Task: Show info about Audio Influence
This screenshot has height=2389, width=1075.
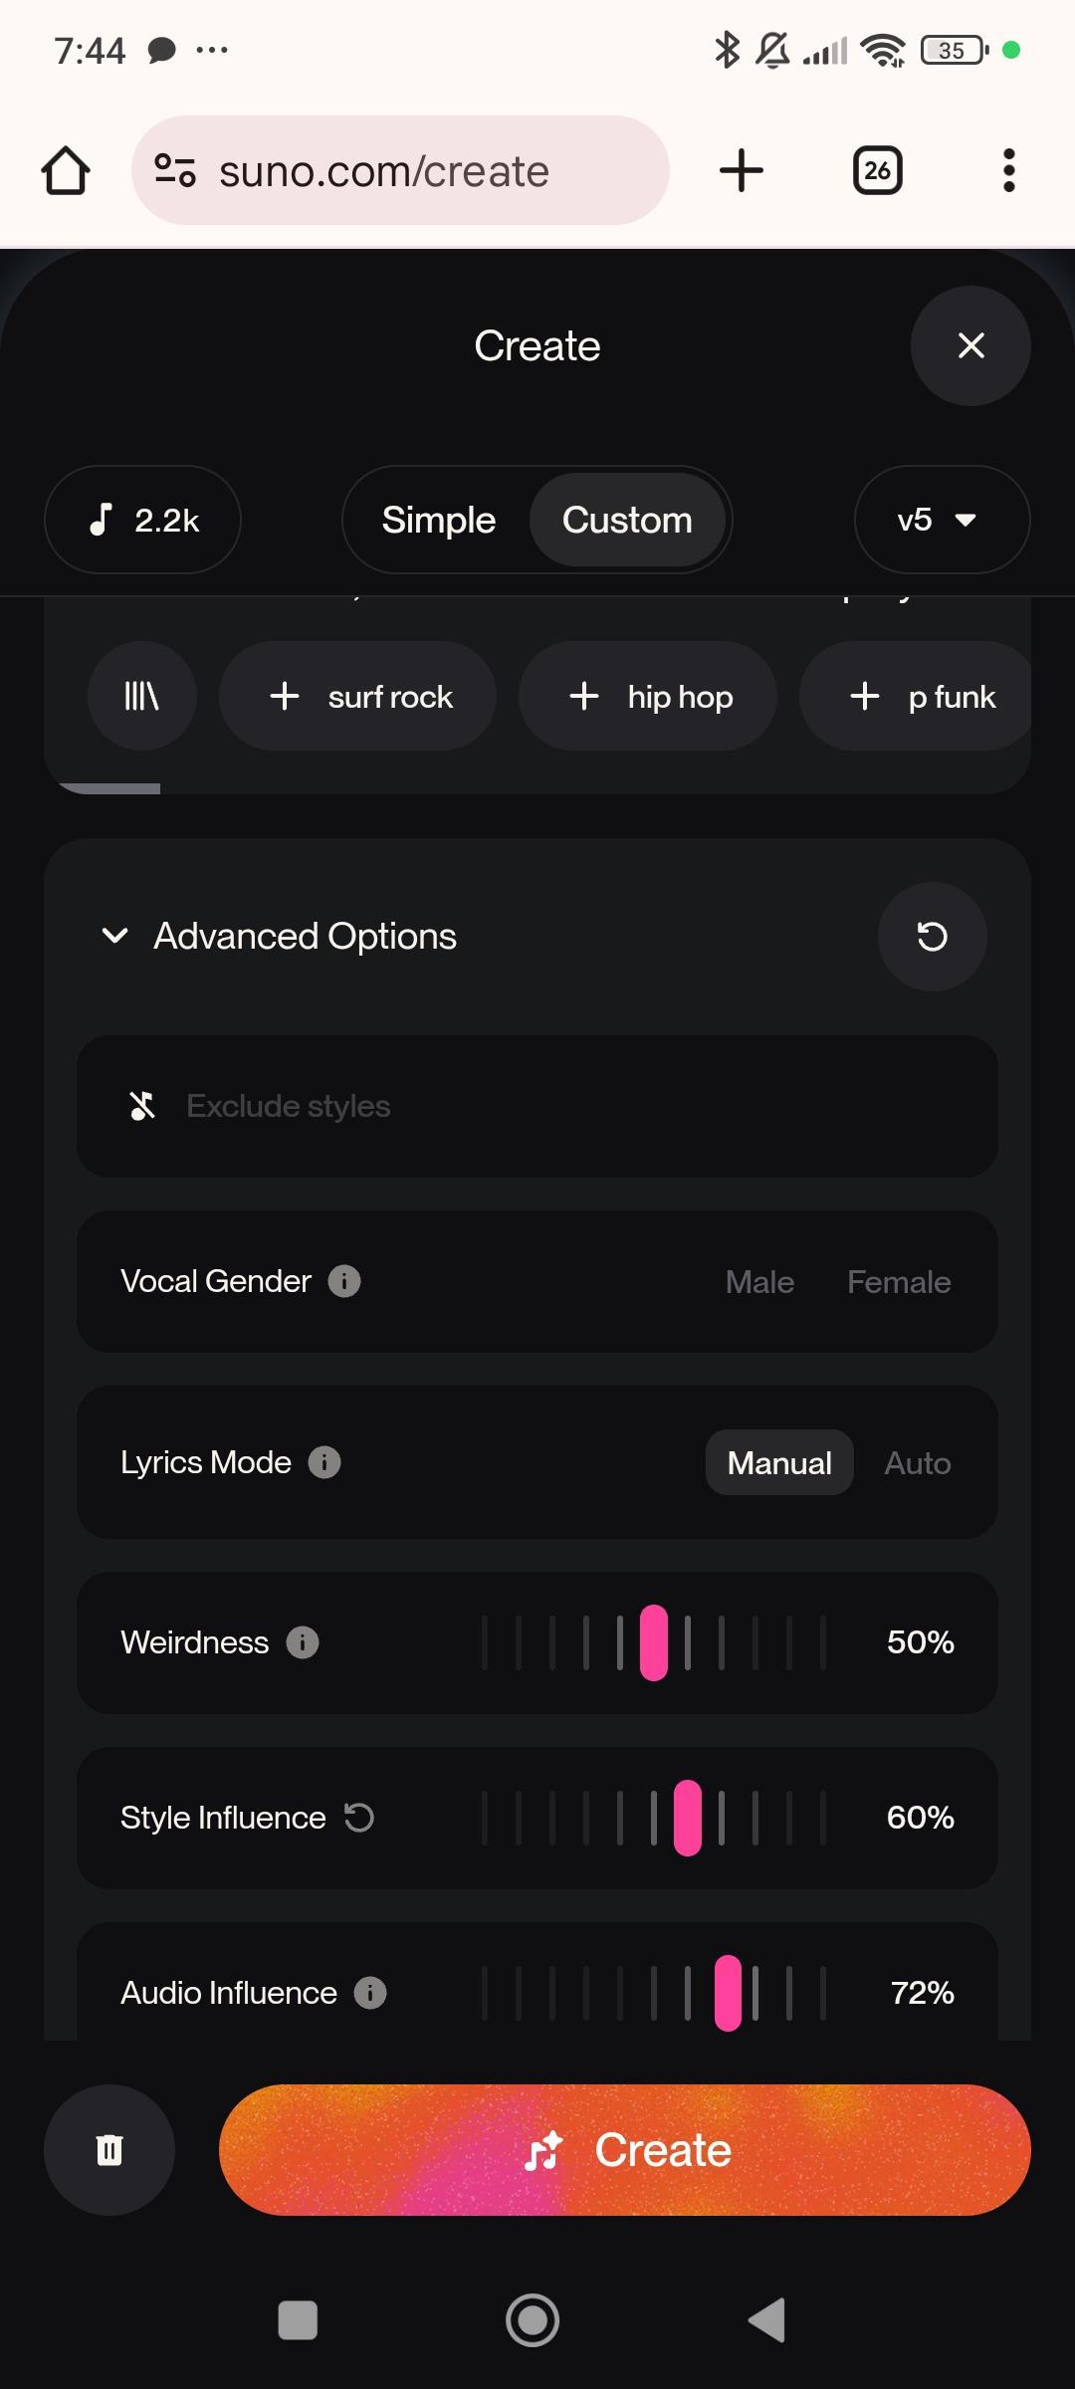Action: click(x=370, y=1993)
